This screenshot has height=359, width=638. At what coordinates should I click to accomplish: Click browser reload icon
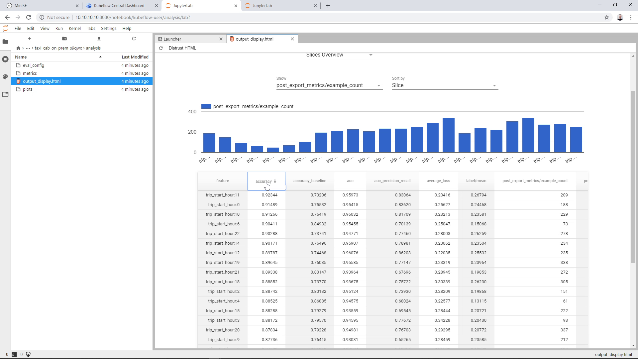click(x=29, y=17)
